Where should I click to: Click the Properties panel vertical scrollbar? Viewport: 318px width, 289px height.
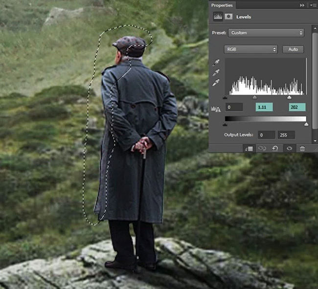point(315,81)
